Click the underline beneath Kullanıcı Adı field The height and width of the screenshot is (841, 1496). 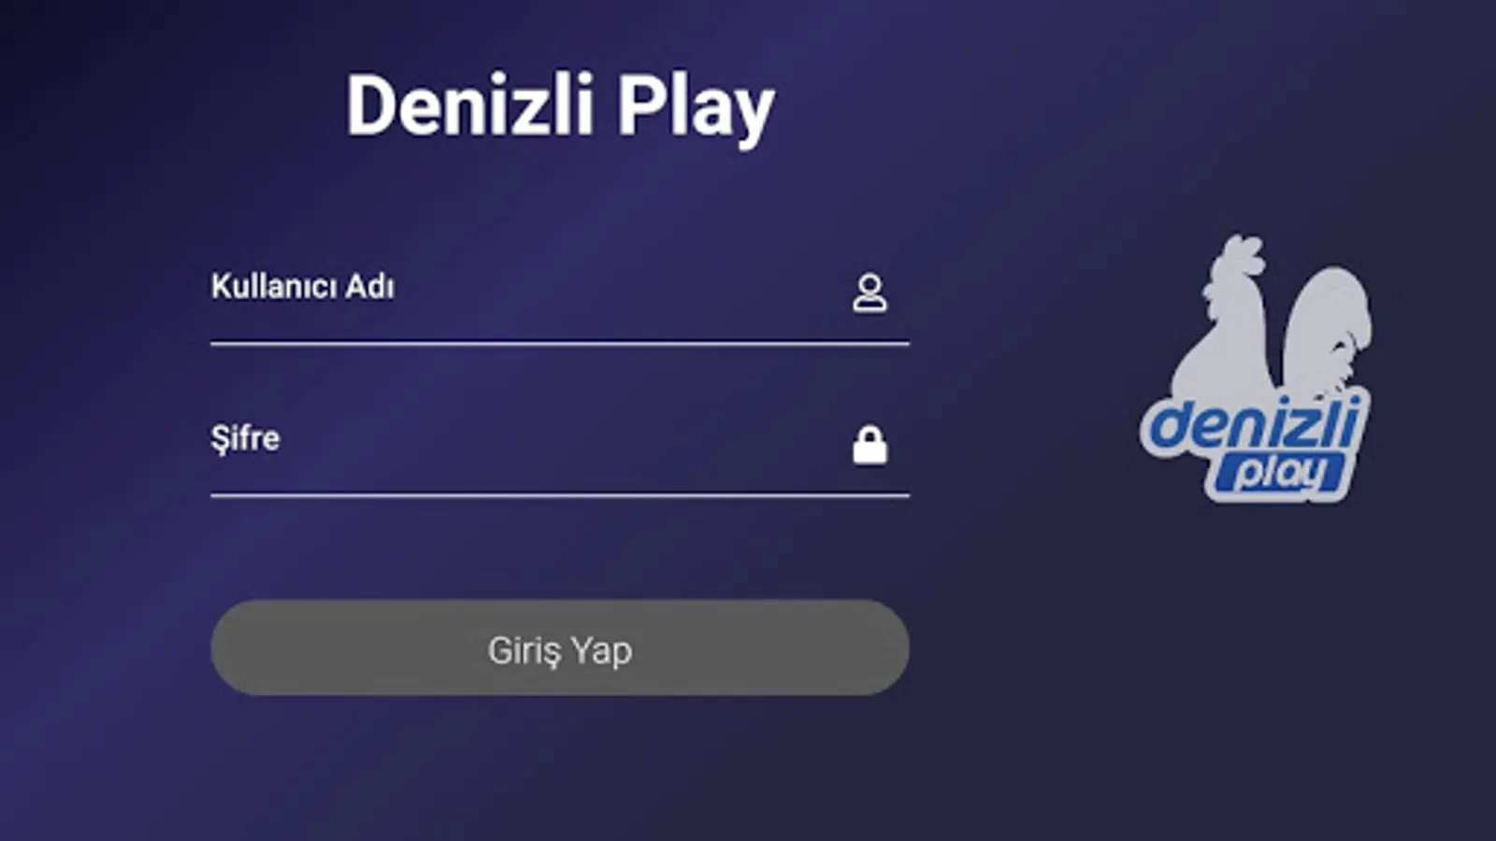559,343
